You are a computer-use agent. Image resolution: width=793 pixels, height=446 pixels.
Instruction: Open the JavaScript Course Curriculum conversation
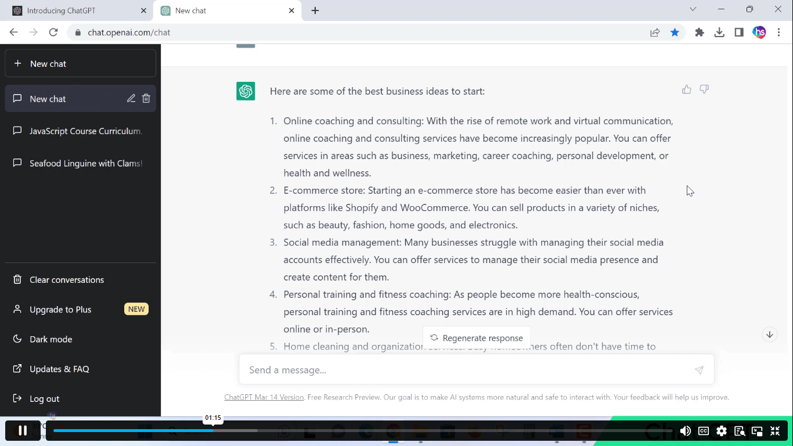[85, 131]
